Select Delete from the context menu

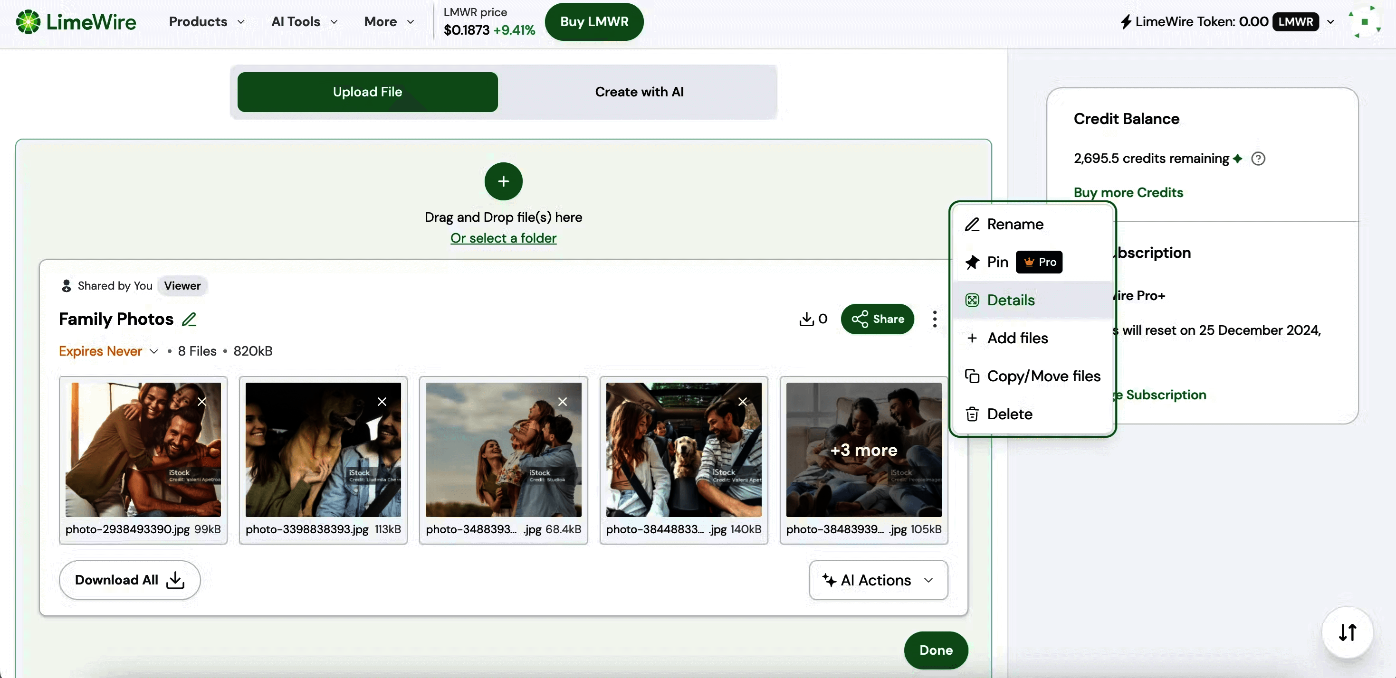[1010, 413]
